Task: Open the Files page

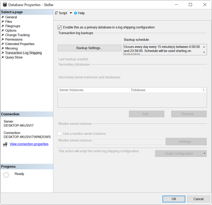Action: coord(9,22)
